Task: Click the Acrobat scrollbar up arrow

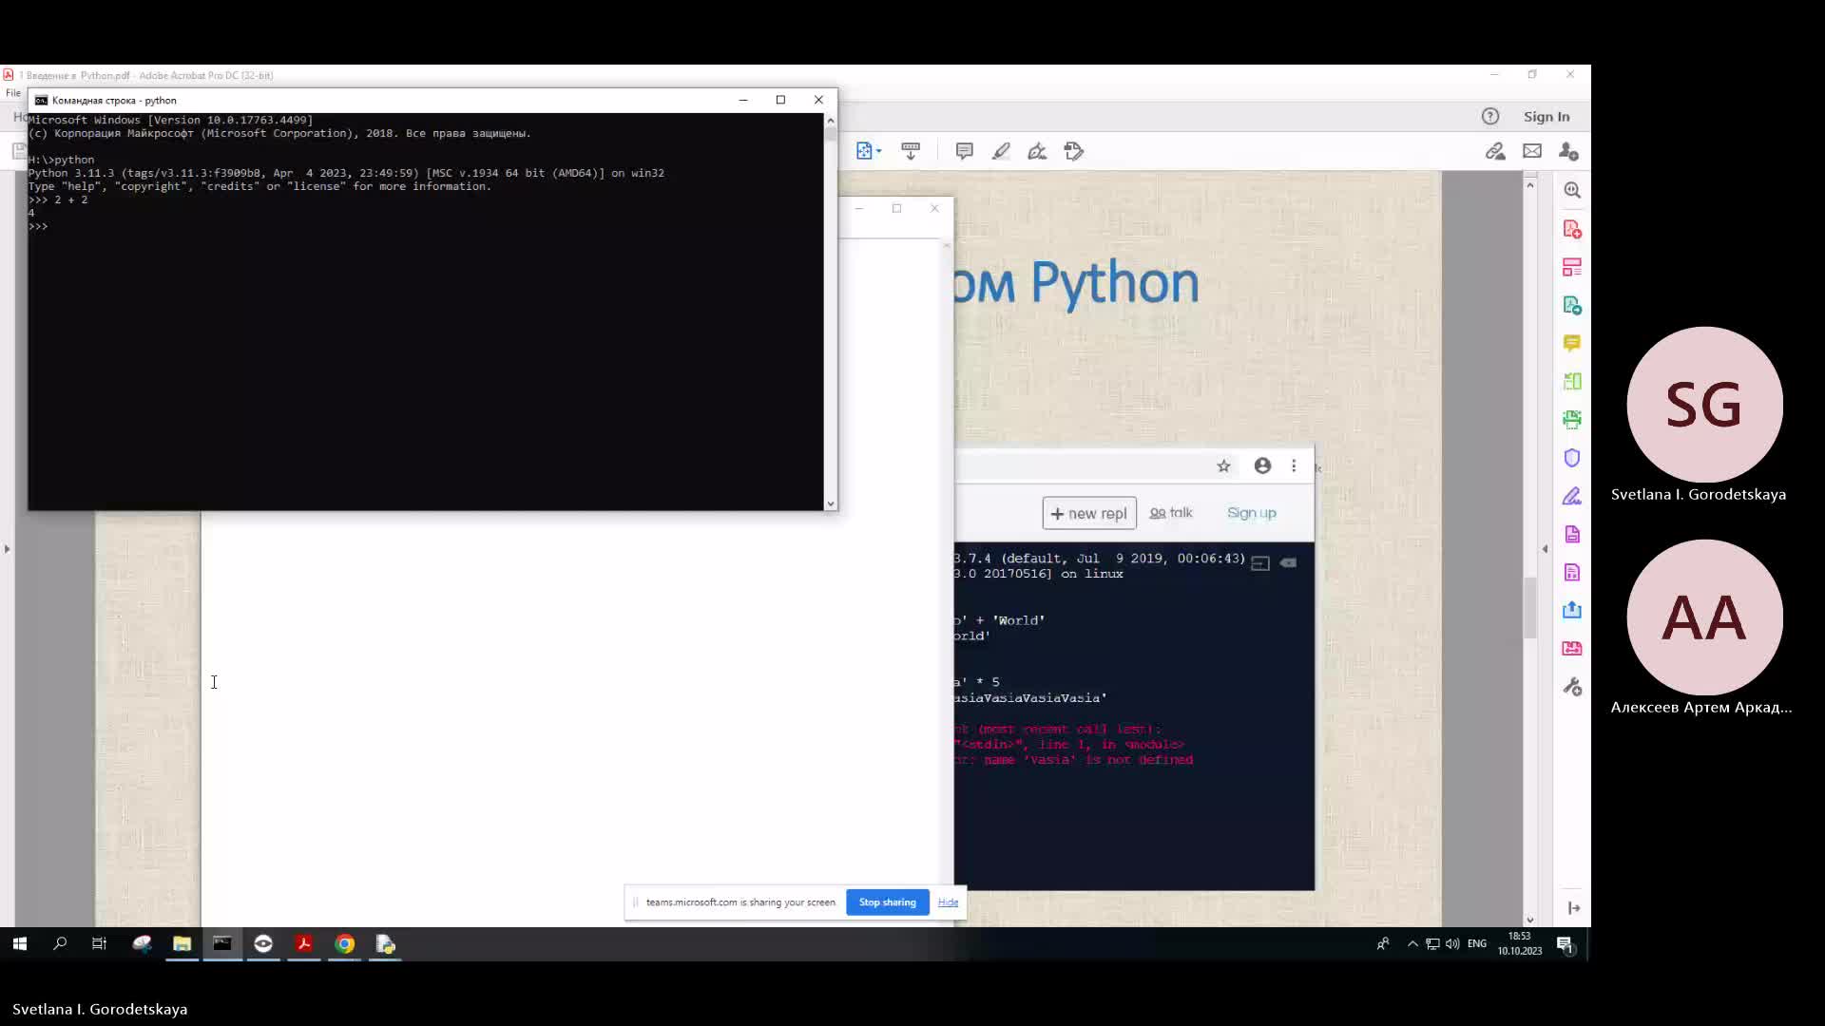Action: [1529, 184]
